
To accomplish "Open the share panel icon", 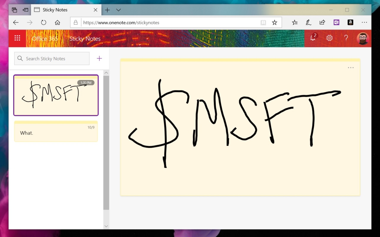I will pos(322,22).
